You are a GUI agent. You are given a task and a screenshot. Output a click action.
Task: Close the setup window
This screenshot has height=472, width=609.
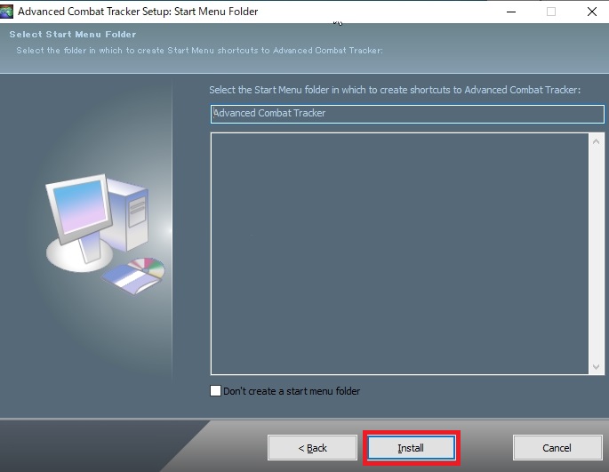pos(592,12)
